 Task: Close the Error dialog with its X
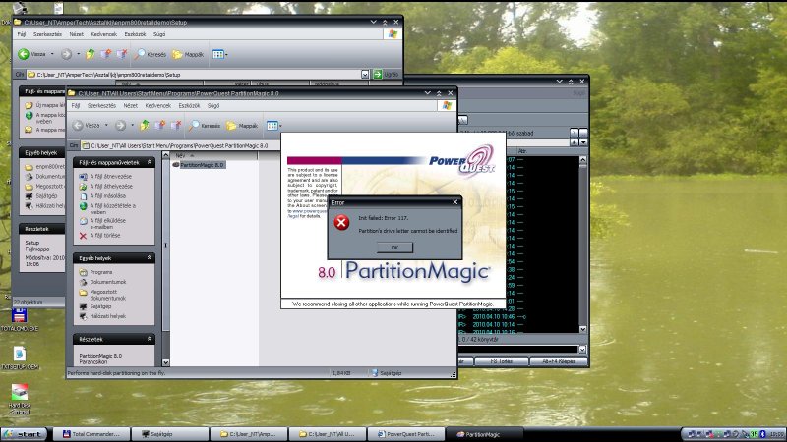454,202
